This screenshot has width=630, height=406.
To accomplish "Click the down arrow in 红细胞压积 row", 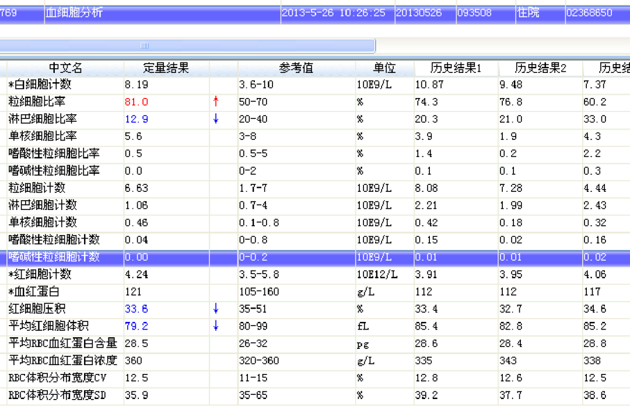I will pyautogui.click(x=216, y=309).
